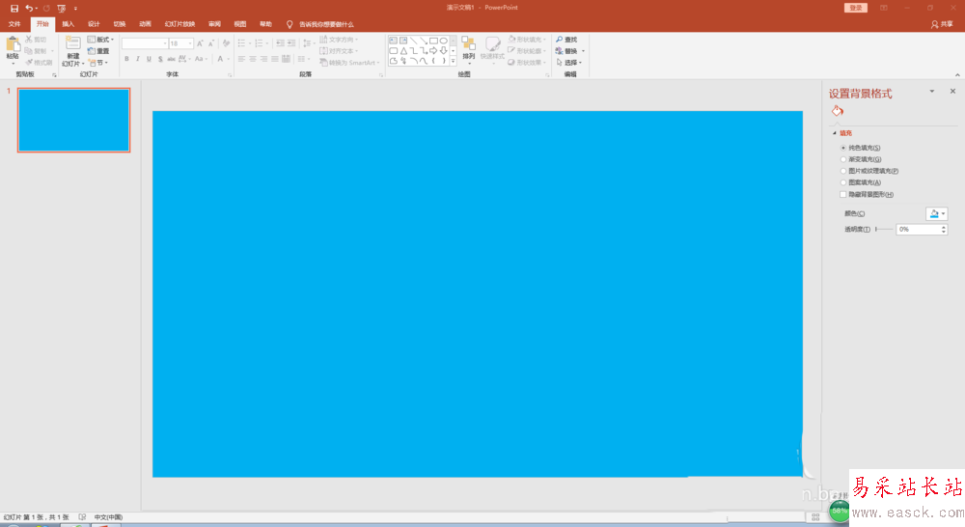Click the text Shadow (S) icon

click(x=160, y=59)
